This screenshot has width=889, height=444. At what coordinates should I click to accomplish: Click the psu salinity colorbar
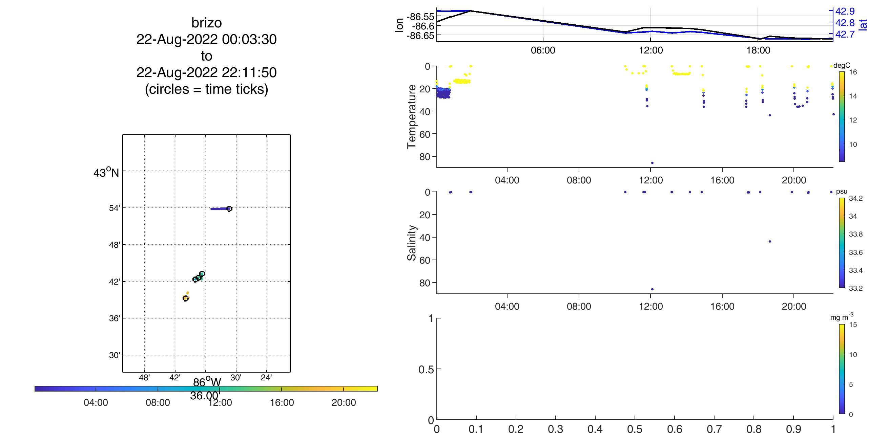pos(842,243)
